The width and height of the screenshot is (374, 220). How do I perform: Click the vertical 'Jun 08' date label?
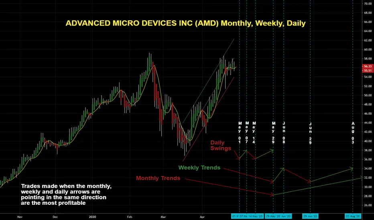coord(284,133)
